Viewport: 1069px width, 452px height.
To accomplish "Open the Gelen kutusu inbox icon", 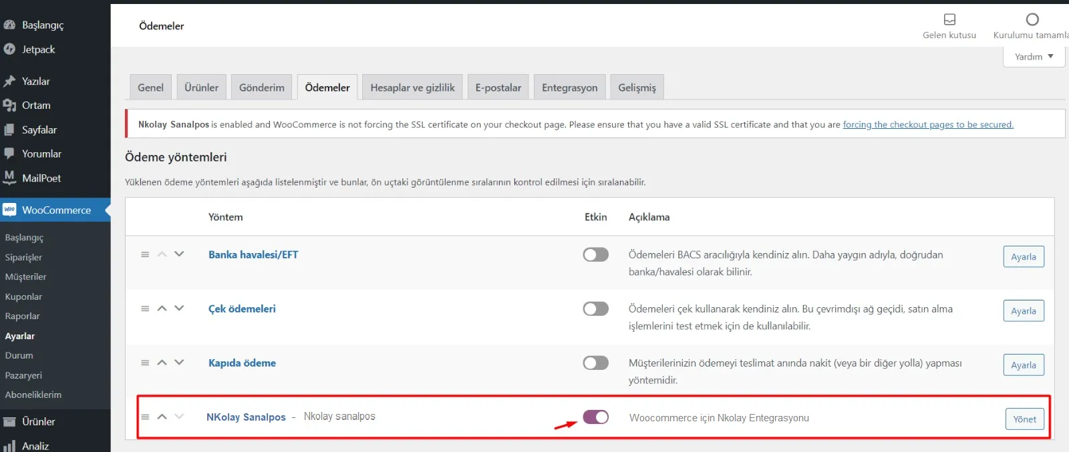I will click(949, 19).
